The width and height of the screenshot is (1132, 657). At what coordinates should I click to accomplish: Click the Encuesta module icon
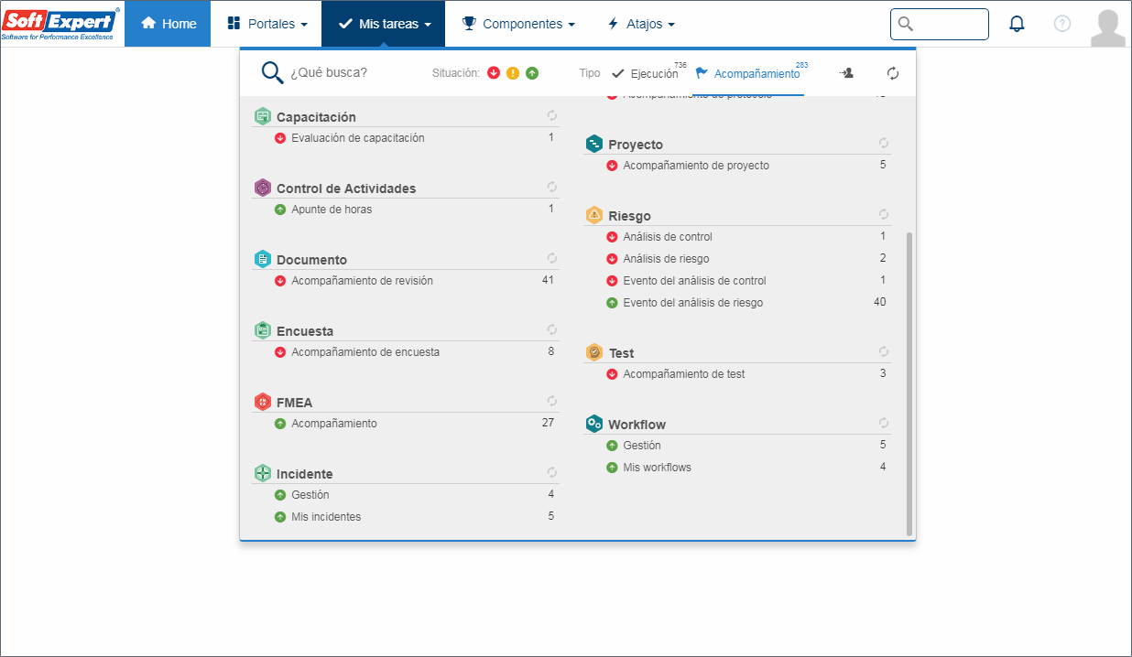point(263,330)
